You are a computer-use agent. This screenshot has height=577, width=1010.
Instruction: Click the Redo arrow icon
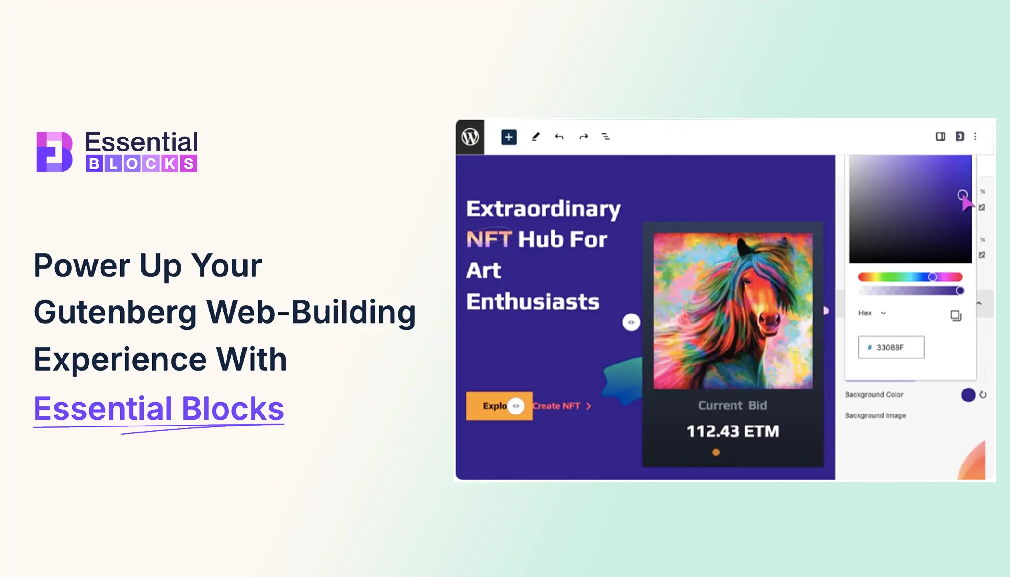pos(583,137)
